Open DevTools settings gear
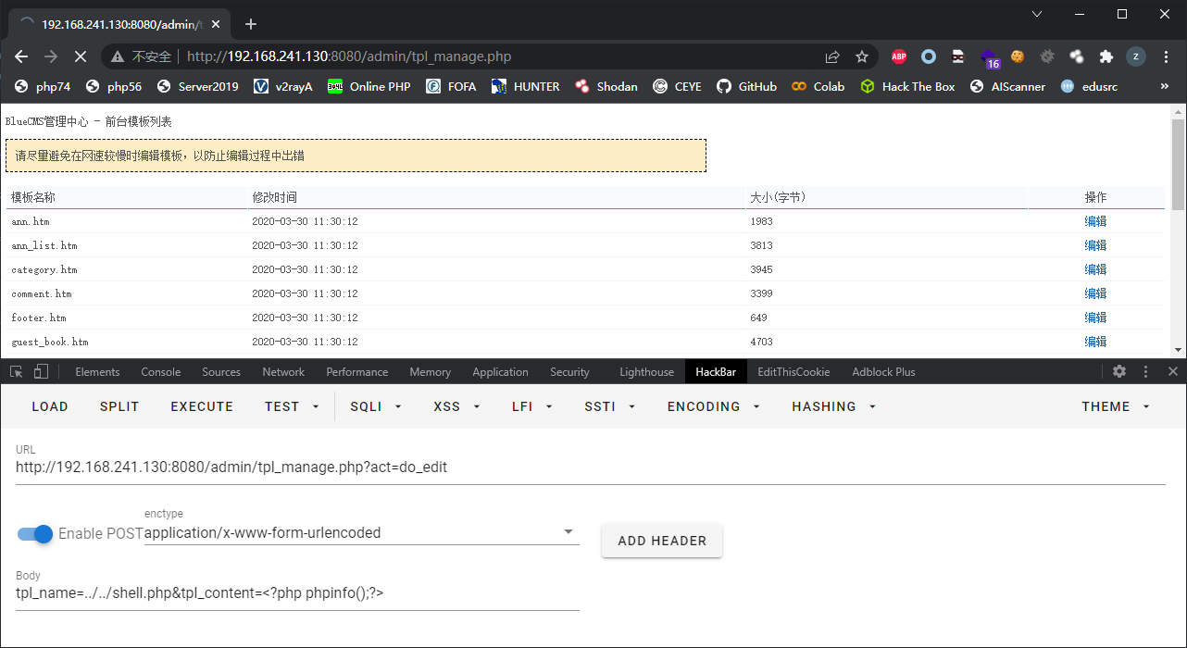This screenshot has width=1187, height=648. tap(1119, 371)
